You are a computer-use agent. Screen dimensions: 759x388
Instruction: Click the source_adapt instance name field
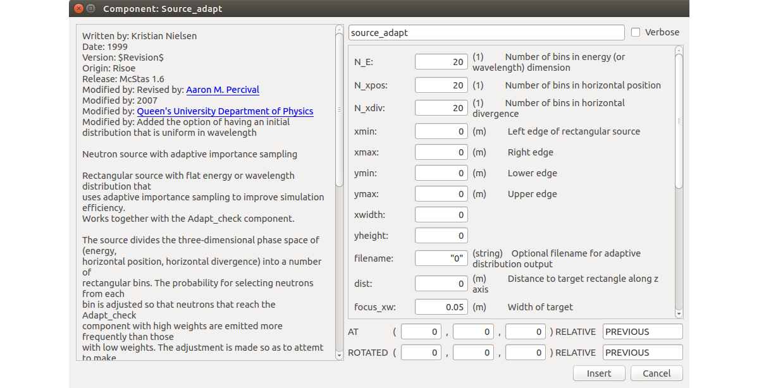click(x=486, y=33)
